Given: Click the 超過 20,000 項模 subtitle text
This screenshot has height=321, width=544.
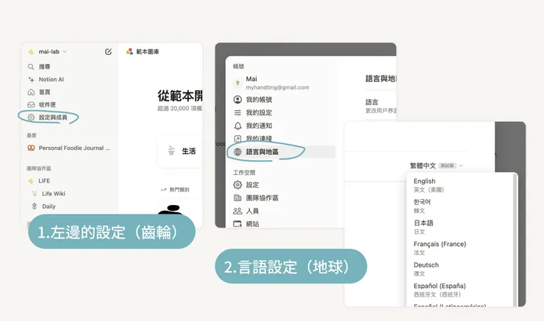Looking at the screenshot, I should [x=179, y=109].
